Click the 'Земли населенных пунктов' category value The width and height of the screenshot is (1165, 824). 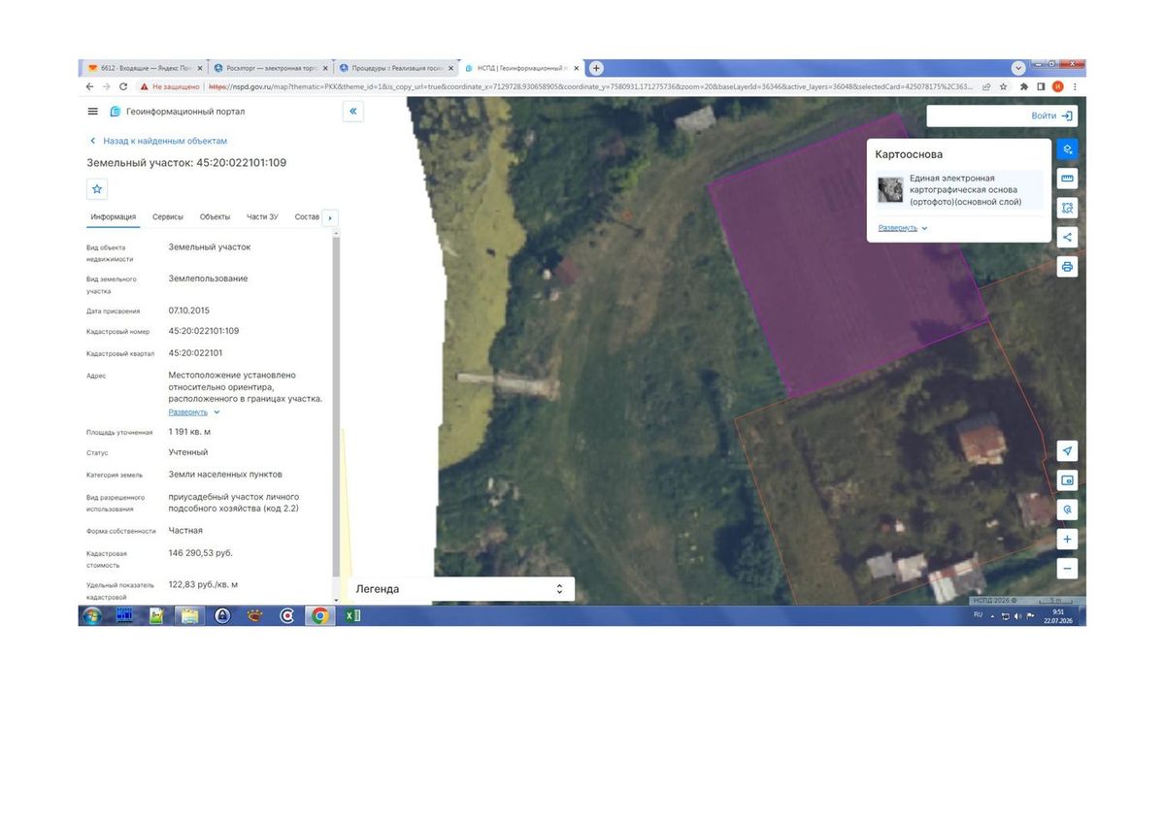tap(225, 475)
